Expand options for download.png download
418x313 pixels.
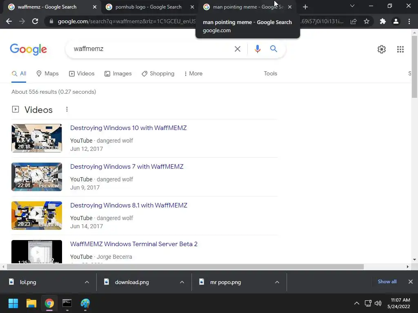(182, 282)
